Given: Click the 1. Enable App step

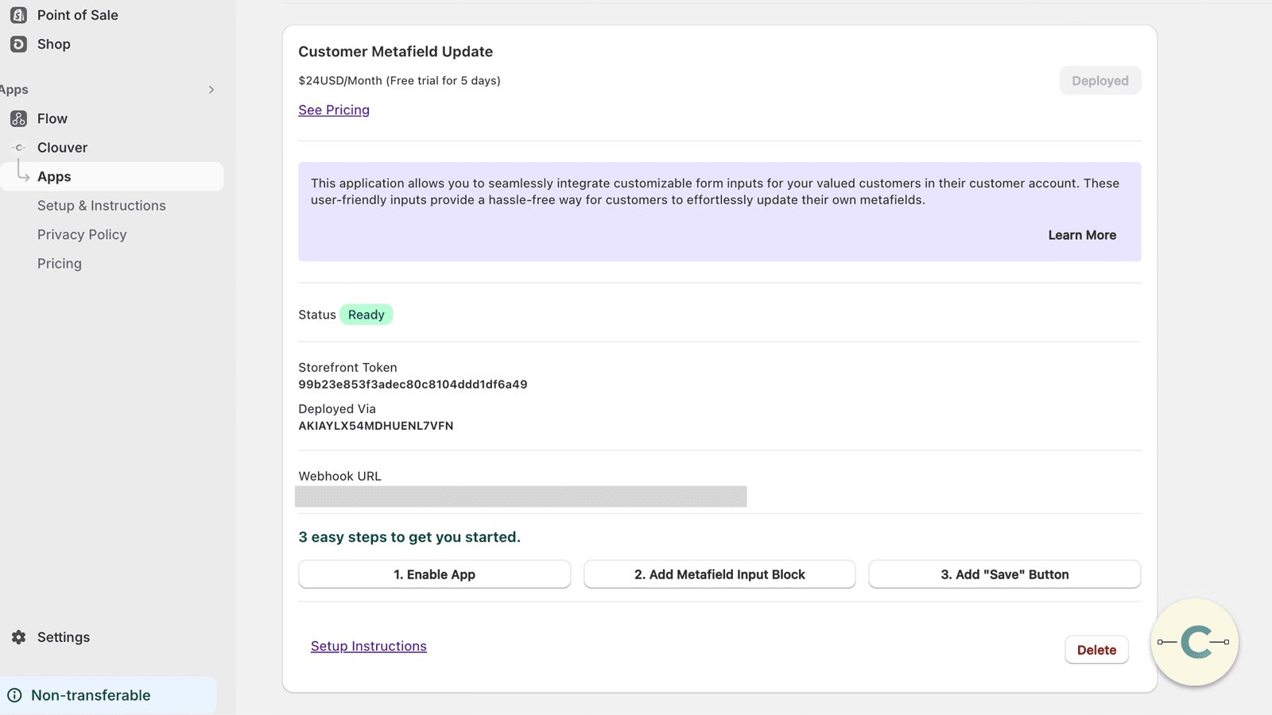Looking at the screenshot, I should tap(434, 574).
